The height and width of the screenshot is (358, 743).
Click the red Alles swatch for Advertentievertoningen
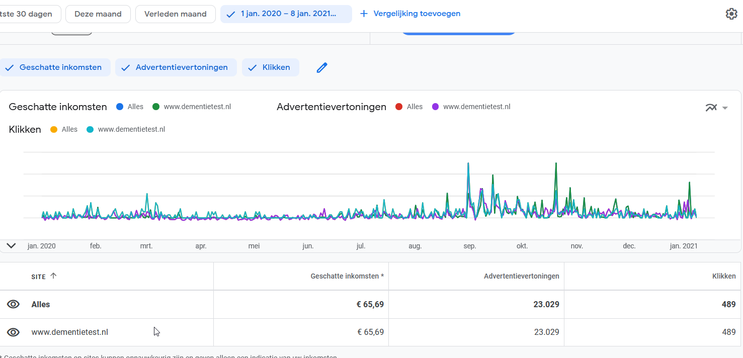click(x=399, y=107)
